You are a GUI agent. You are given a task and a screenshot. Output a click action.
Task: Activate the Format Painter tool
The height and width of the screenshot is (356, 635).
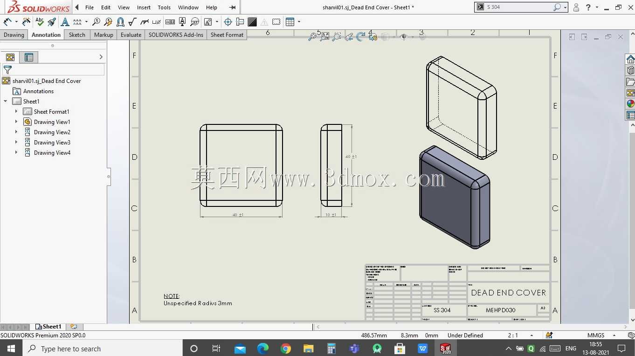[52, 21]
